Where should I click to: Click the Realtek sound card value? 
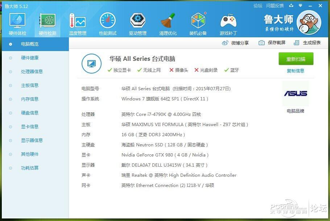[x=179, y=175]
